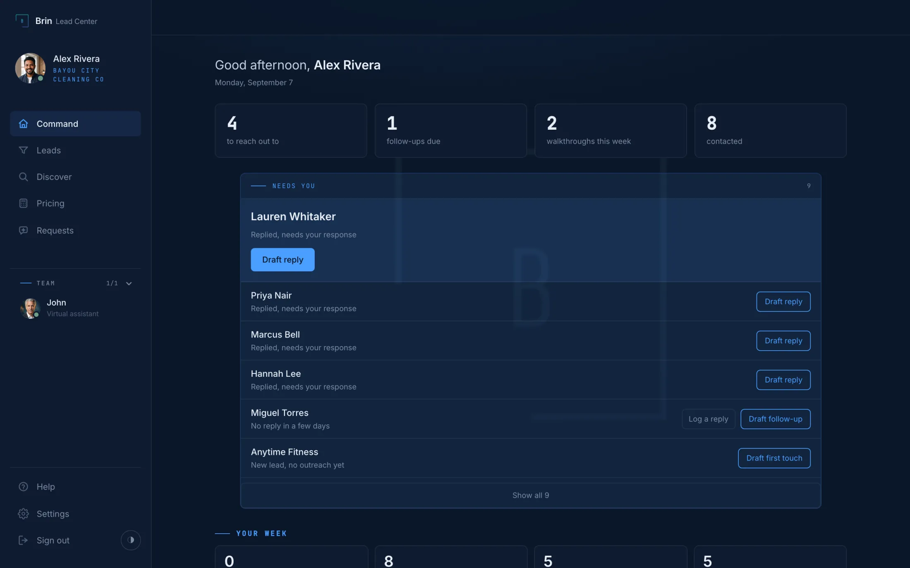Click the Sign out arrow icon
The width and height of the screenshot is (910, 568).
[x=24, y=540]
